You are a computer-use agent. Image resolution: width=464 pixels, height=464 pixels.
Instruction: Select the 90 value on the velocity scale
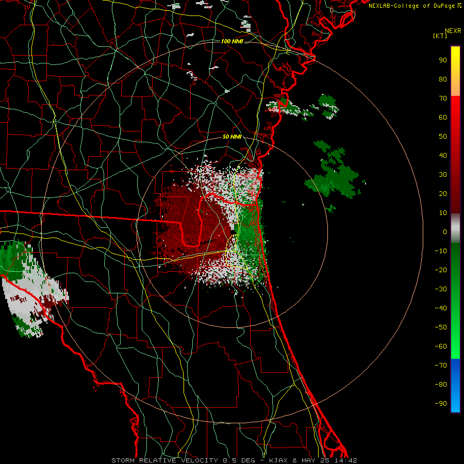[443, 60]
